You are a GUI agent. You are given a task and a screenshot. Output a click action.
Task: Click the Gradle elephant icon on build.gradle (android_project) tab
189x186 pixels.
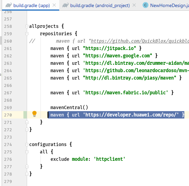(66, 5)
